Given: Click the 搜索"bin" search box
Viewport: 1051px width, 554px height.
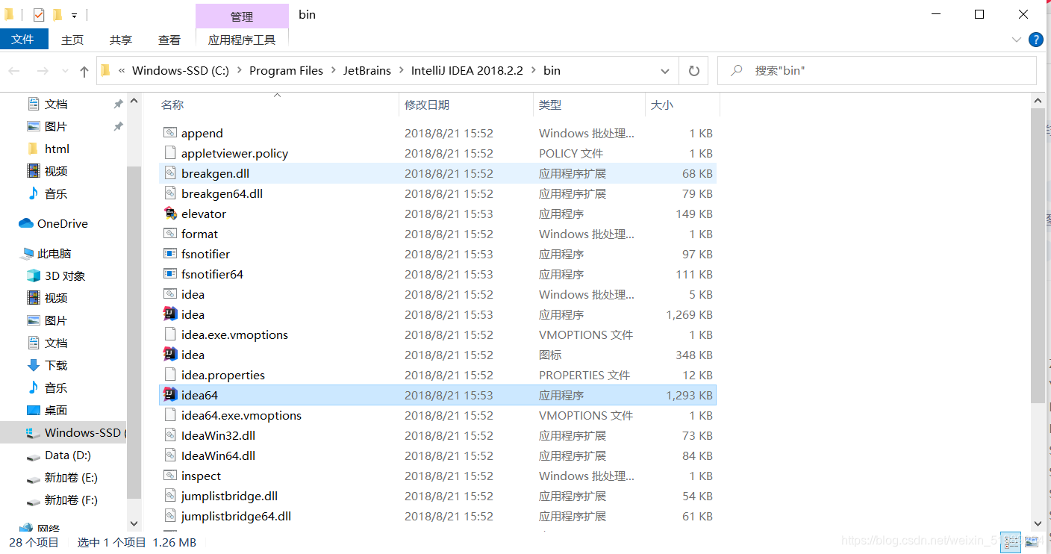Looking at the screenshot, I should 877,71.
